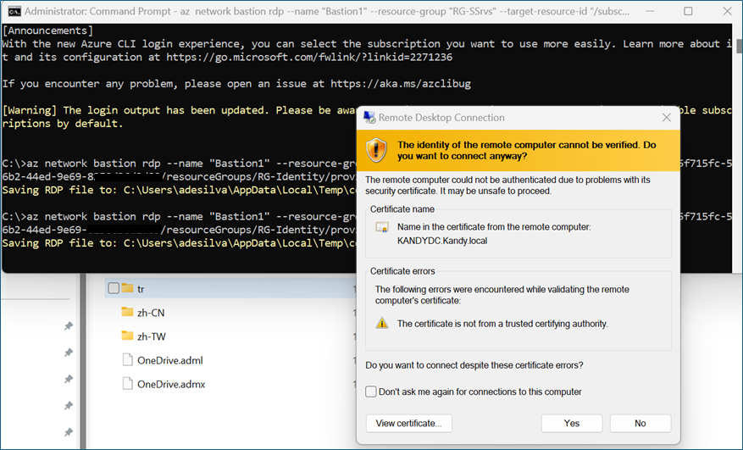Click the certificate icon next to KANDYDC
The height and width of the screenshot is (450, 743).
382,228
